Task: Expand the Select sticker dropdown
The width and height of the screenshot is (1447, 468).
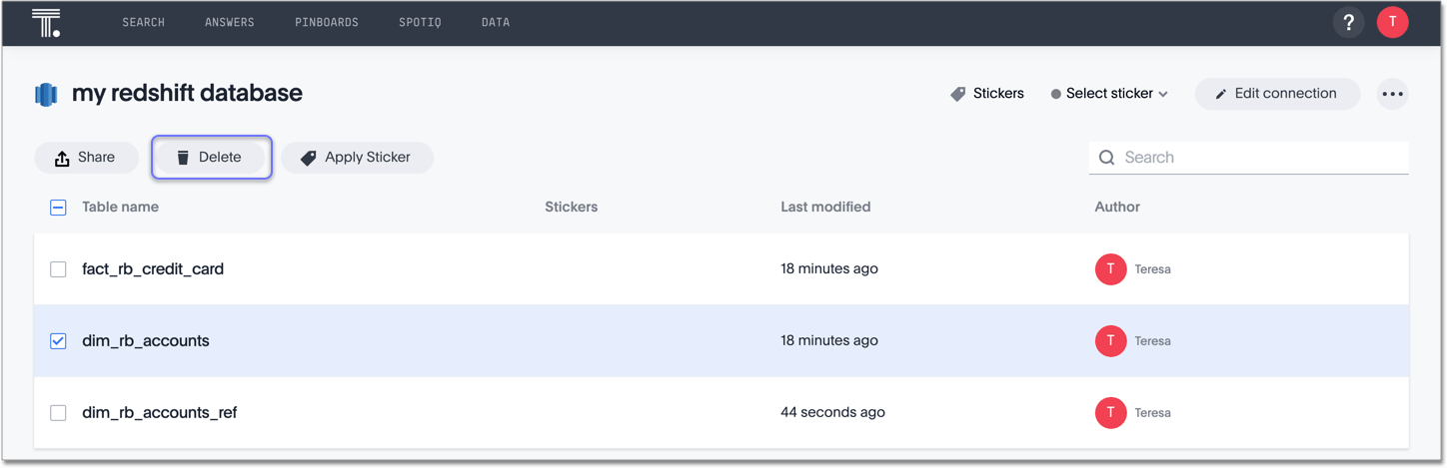Action: (1109, 94)
